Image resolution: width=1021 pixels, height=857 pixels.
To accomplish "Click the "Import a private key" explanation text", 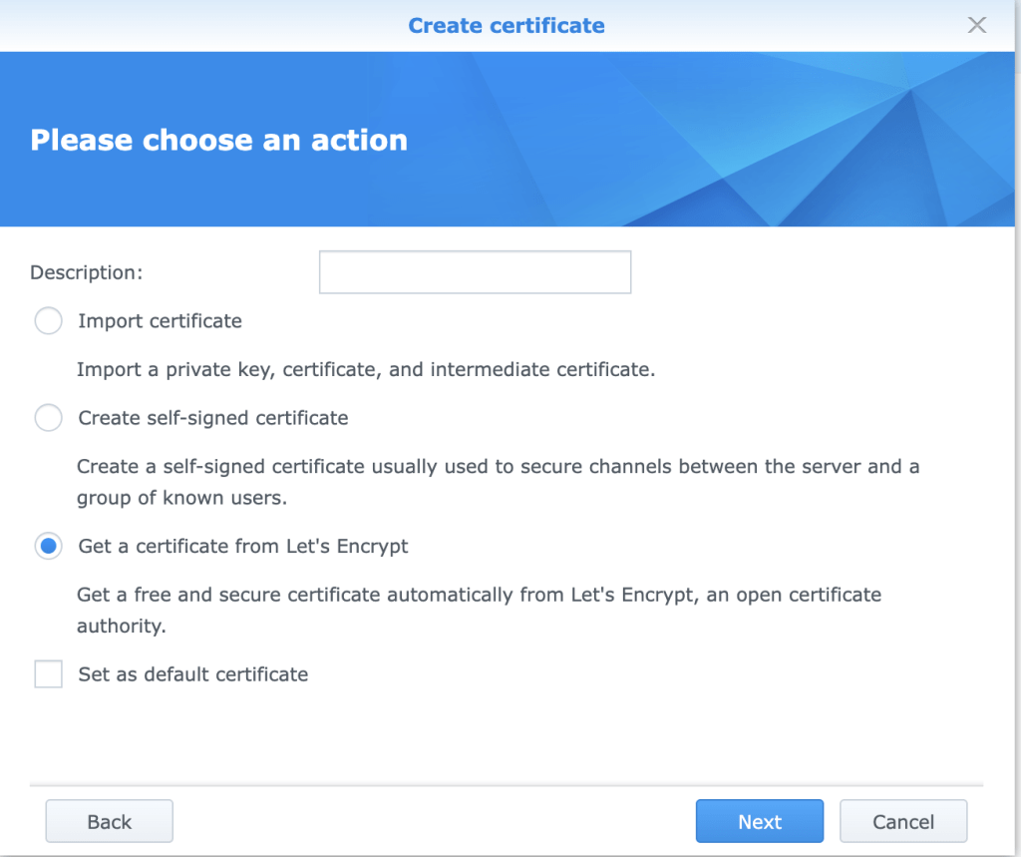I will click(x=365, y=370).
